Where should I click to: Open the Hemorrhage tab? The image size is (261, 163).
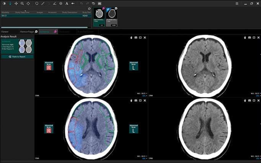click(29, 32)
